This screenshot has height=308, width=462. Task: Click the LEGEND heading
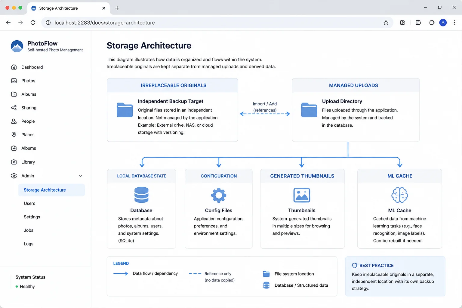[121, 263]
